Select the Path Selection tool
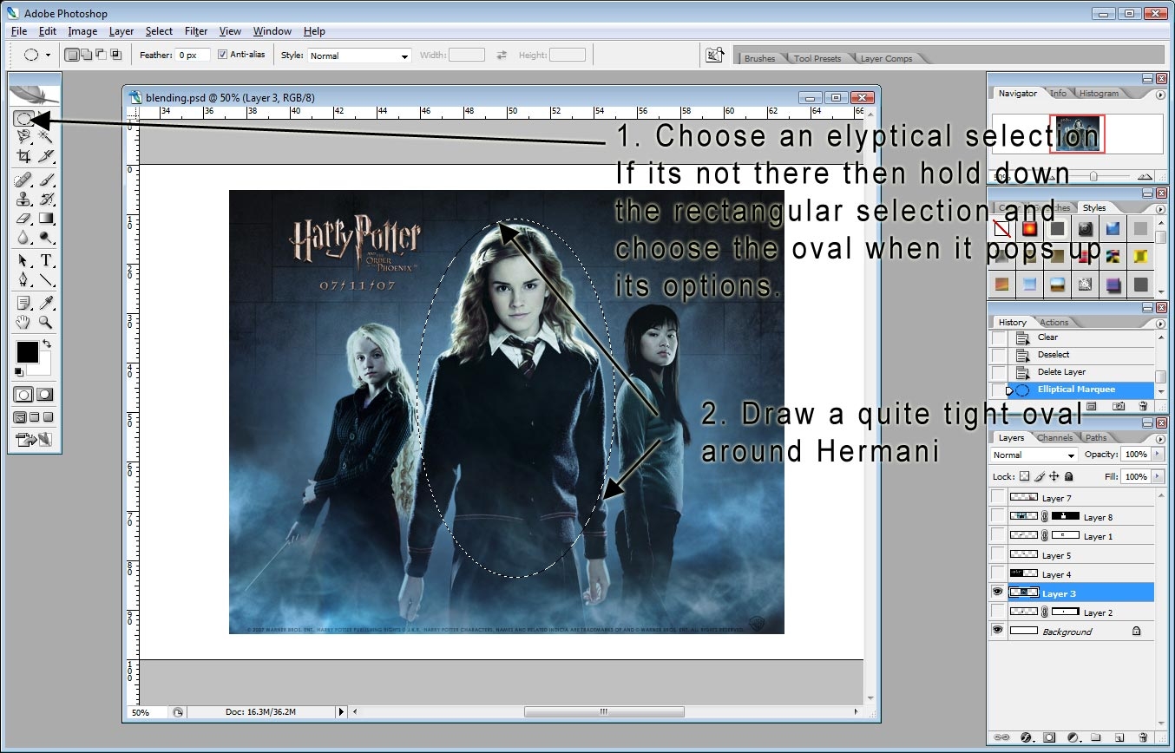1175x753 pixels. 23,259
